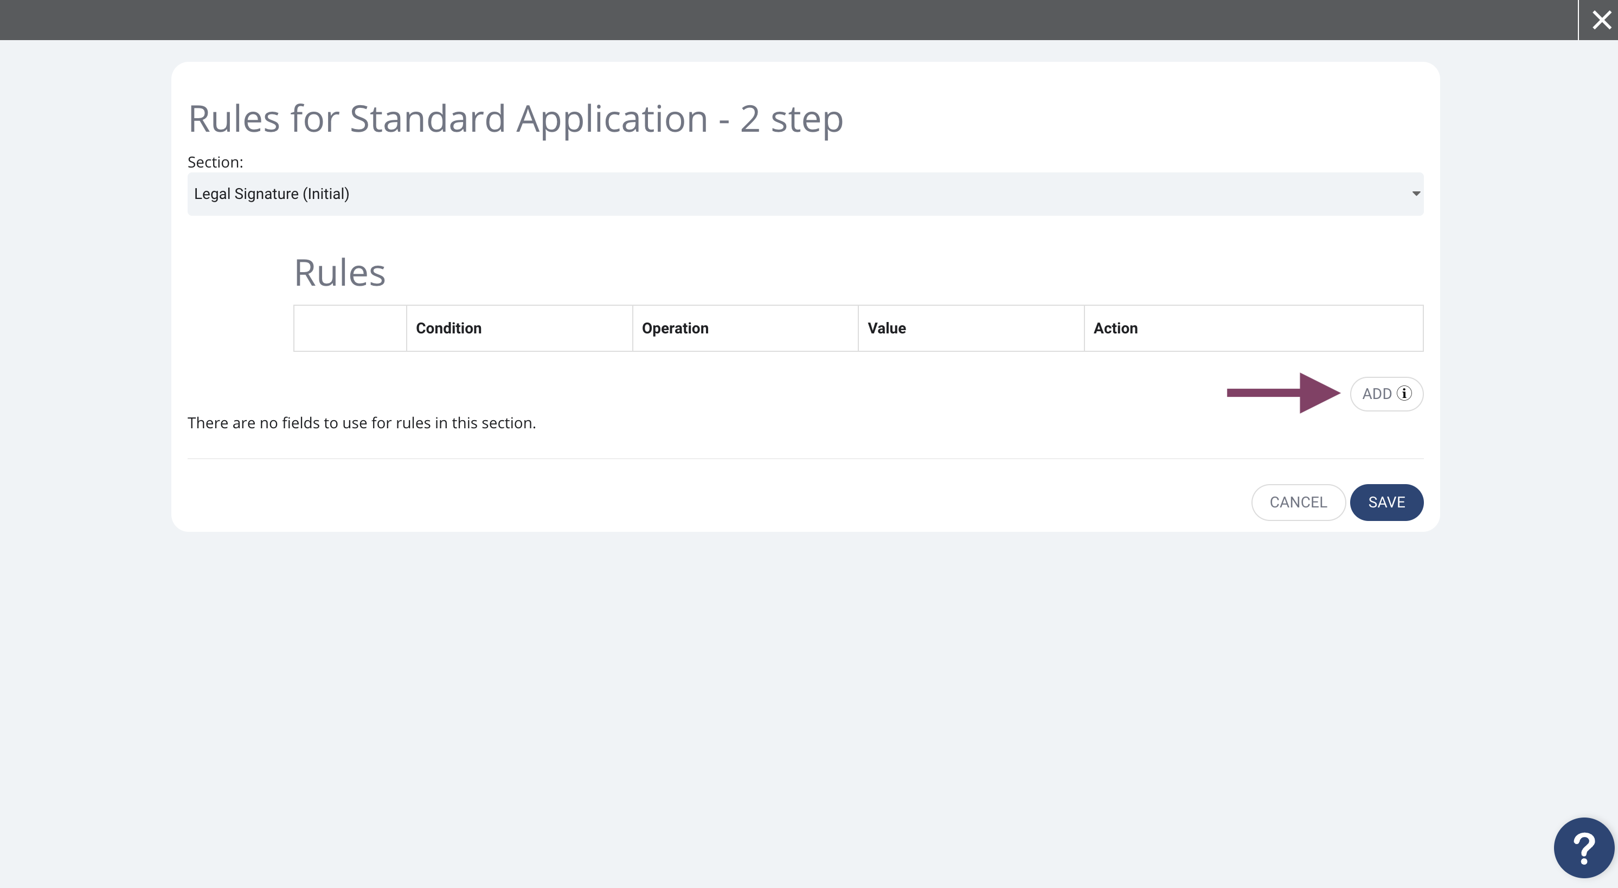This screenshot has height=888, width=1618.
Task: Open the help question mark bubble
Action: pos(1583,848)
